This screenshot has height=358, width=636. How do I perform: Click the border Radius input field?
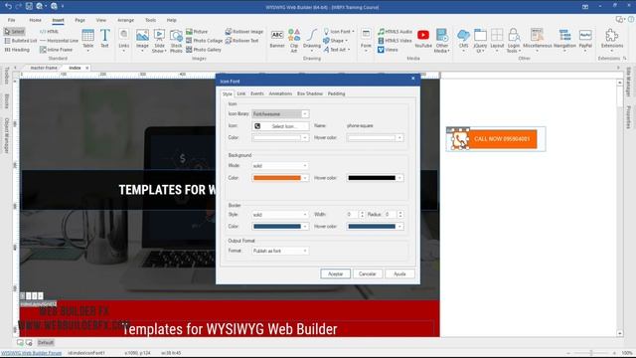(x=391, y=215)
